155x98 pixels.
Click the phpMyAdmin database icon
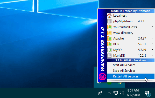[109, 21]
